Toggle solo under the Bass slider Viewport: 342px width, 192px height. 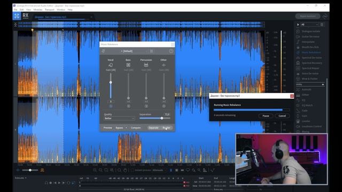(x=128, y=106)
